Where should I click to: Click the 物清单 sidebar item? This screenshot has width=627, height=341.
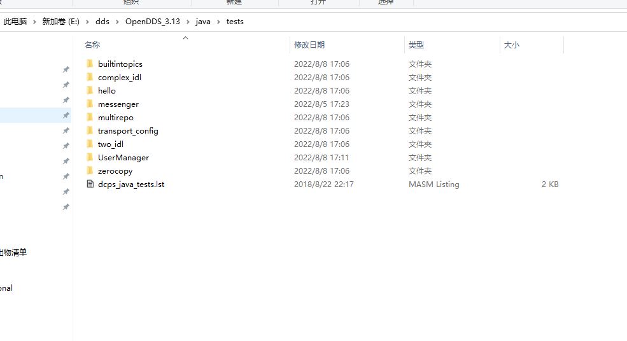[13, 253]
